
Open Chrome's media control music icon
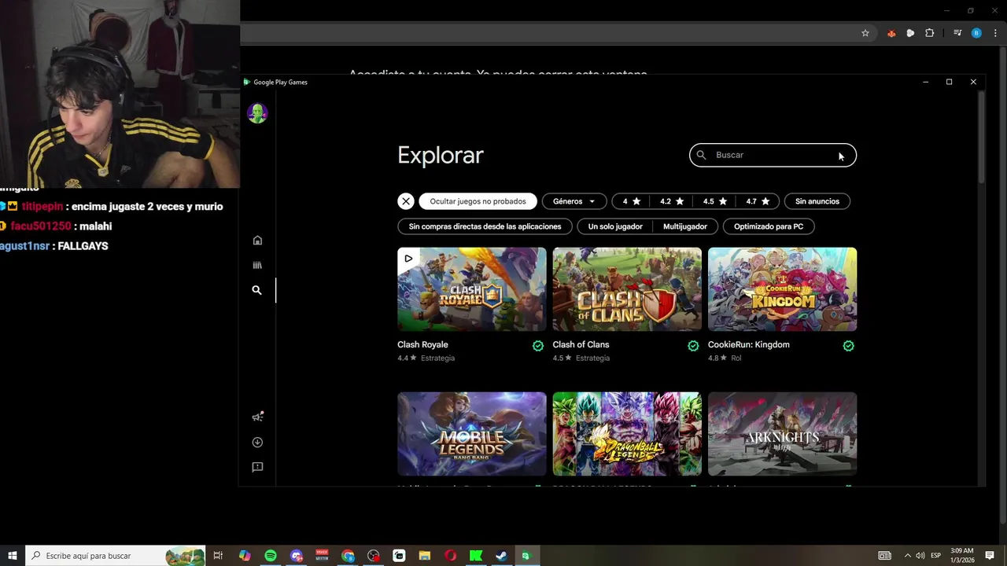pyautogui.click(x=957, y=33)
